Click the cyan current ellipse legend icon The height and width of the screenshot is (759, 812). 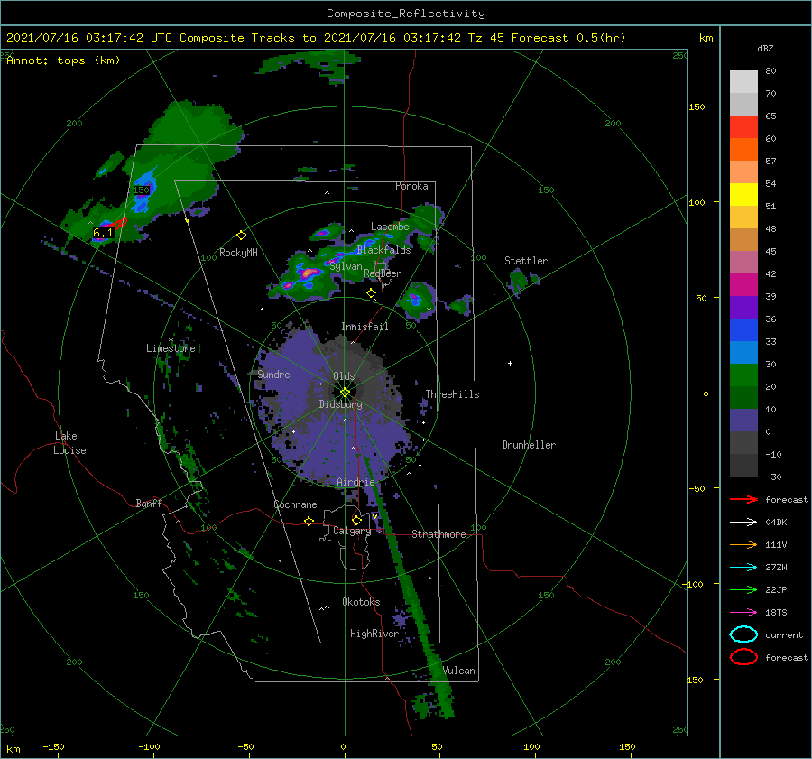(743, 634)
